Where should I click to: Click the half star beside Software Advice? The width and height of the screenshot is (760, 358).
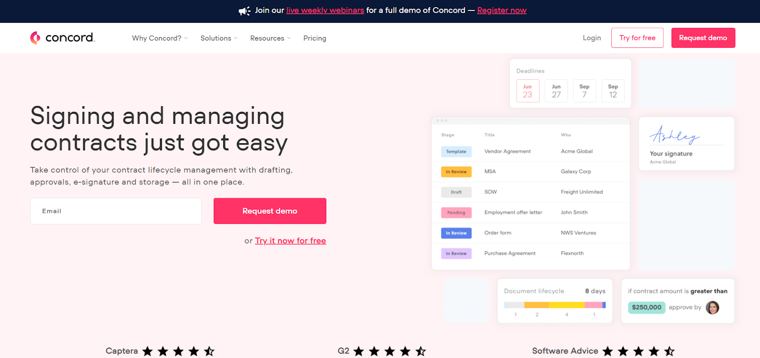pos(669,351)
